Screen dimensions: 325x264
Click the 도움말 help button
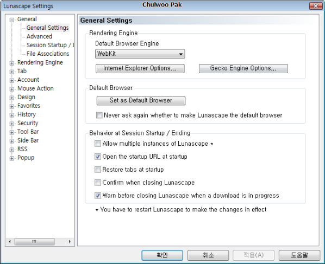(x=299, y=255)
